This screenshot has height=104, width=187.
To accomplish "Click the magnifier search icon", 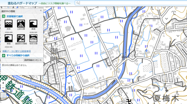I will point(78,3).
